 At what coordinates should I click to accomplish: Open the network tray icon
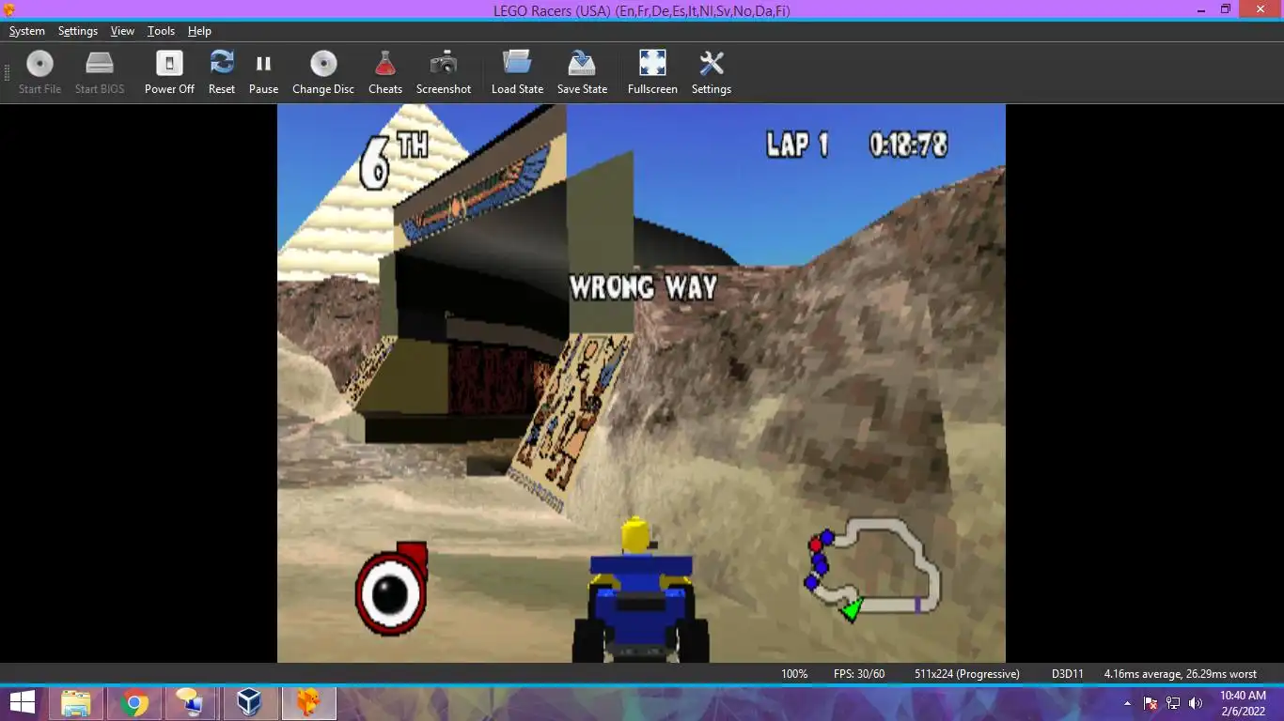[x=1173, y=703]
